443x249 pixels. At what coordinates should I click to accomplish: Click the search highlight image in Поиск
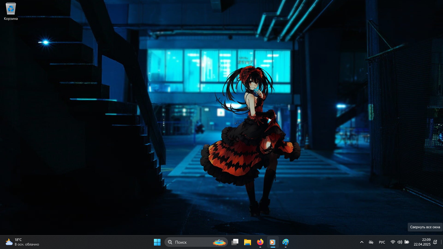point(219,242)
